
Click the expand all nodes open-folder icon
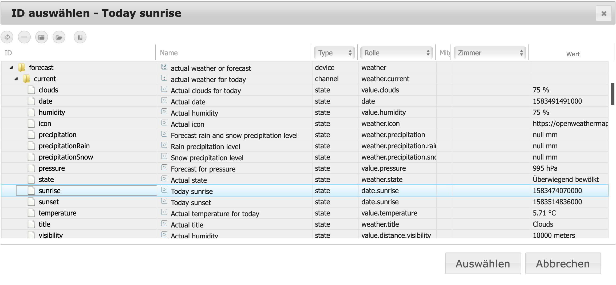(x=59, y=37)
